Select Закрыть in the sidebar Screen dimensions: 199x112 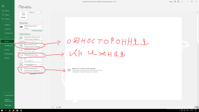click(7, 58)
